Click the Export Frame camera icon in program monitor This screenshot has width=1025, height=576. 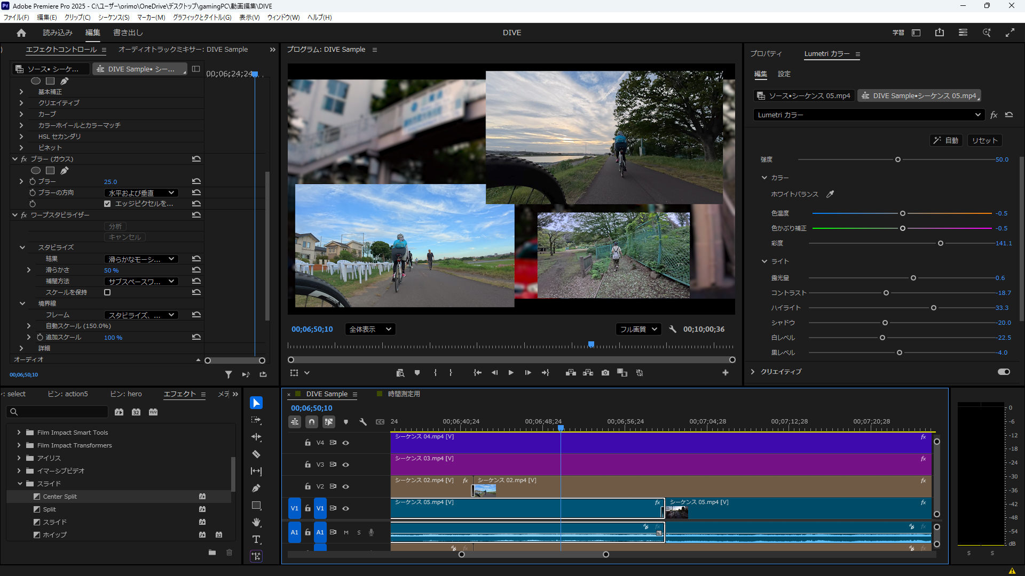(x=605, y=373)
